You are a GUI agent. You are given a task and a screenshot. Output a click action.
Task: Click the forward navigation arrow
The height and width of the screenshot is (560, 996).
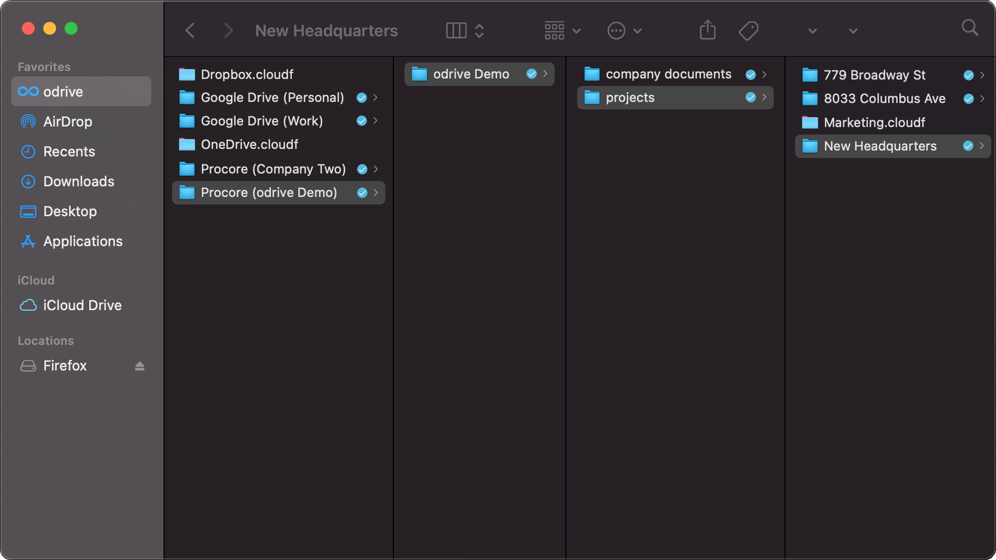(228, 30)
